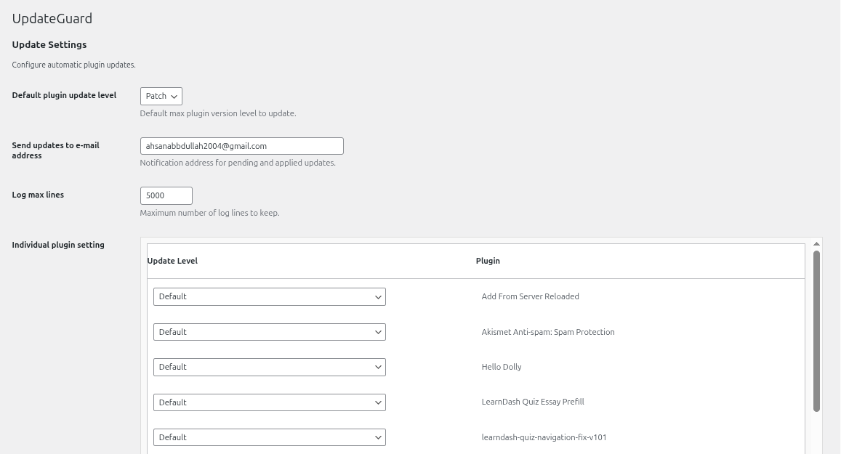841x454 pixels.
Task: Open update level dropdown for Add From Server Reloaded
Action: coord(269,296)
